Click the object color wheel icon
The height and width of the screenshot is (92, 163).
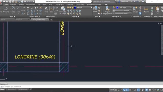coord(114,7)
